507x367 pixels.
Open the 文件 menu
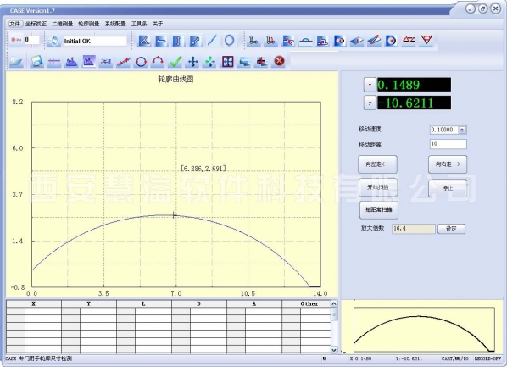point(15,24)
